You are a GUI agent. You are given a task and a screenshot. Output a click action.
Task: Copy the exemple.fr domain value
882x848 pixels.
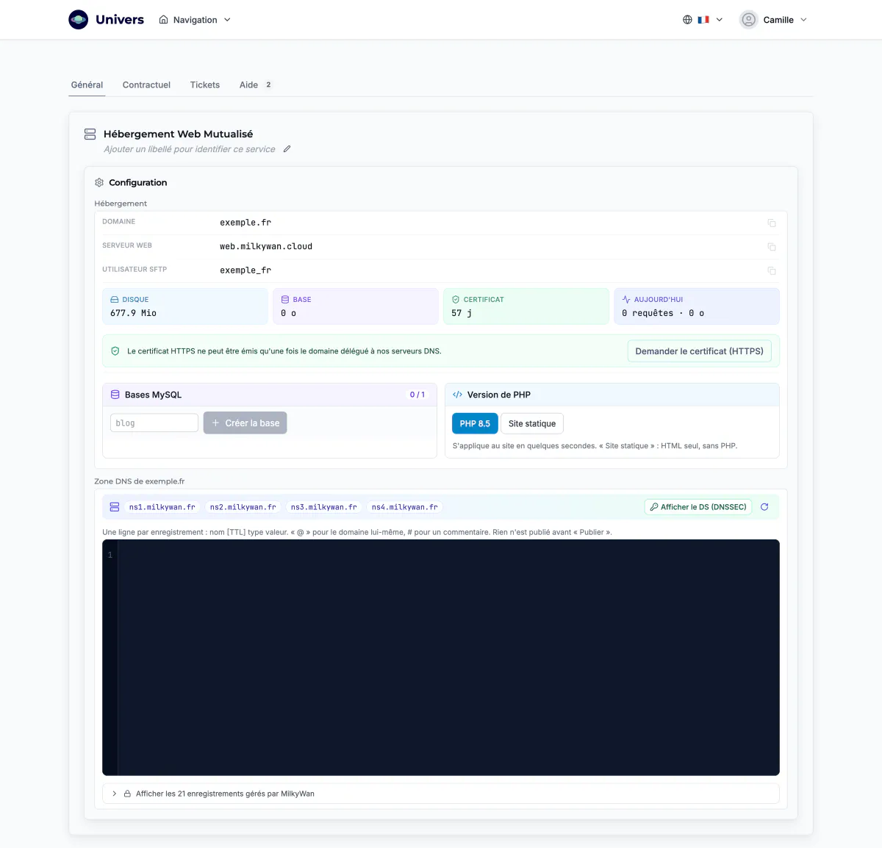tap(772, 223)
